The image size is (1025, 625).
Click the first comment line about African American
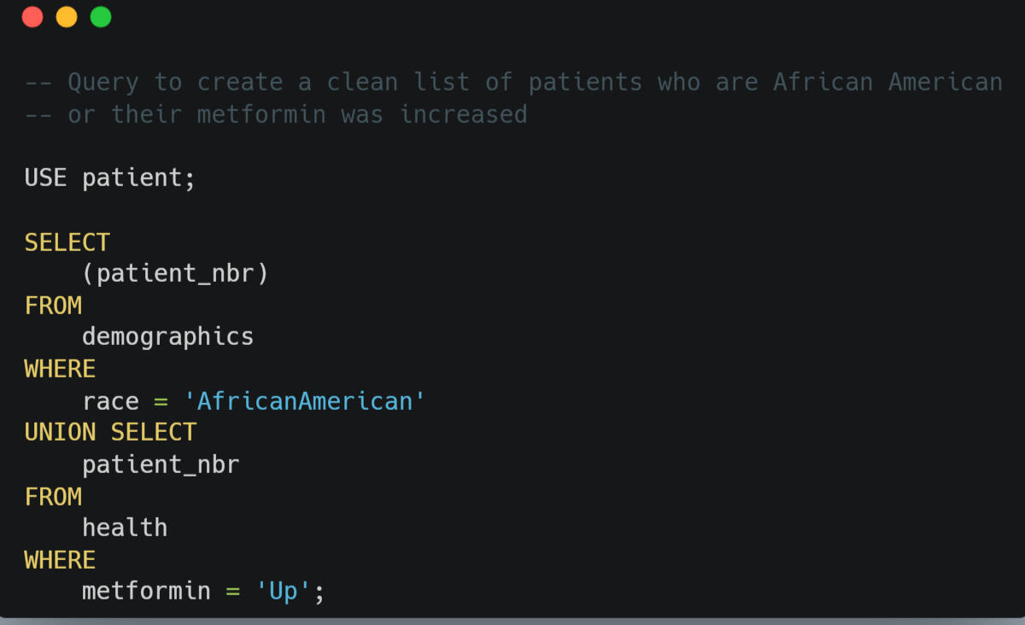click(513, 82)
